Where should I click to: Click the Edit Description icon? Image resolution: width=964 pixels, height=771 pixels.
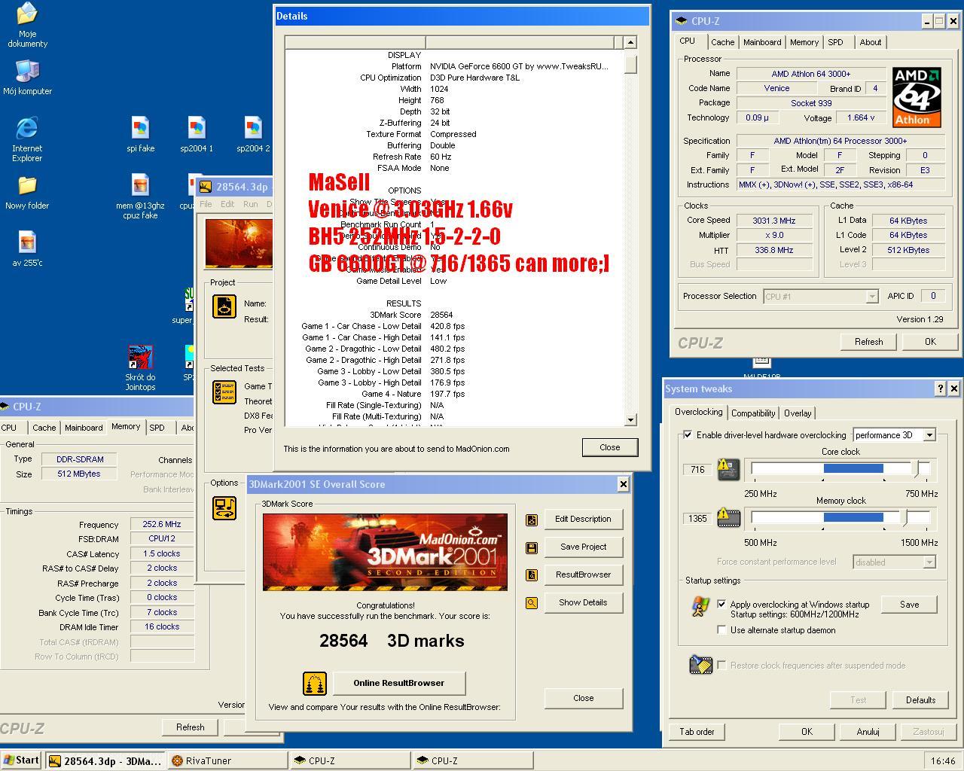(532, 520)
